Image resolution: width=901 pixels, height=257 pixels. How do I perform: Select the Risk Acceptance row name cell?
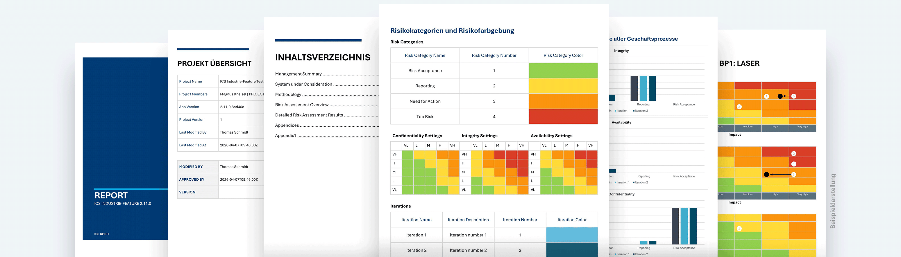click(425, 71)
